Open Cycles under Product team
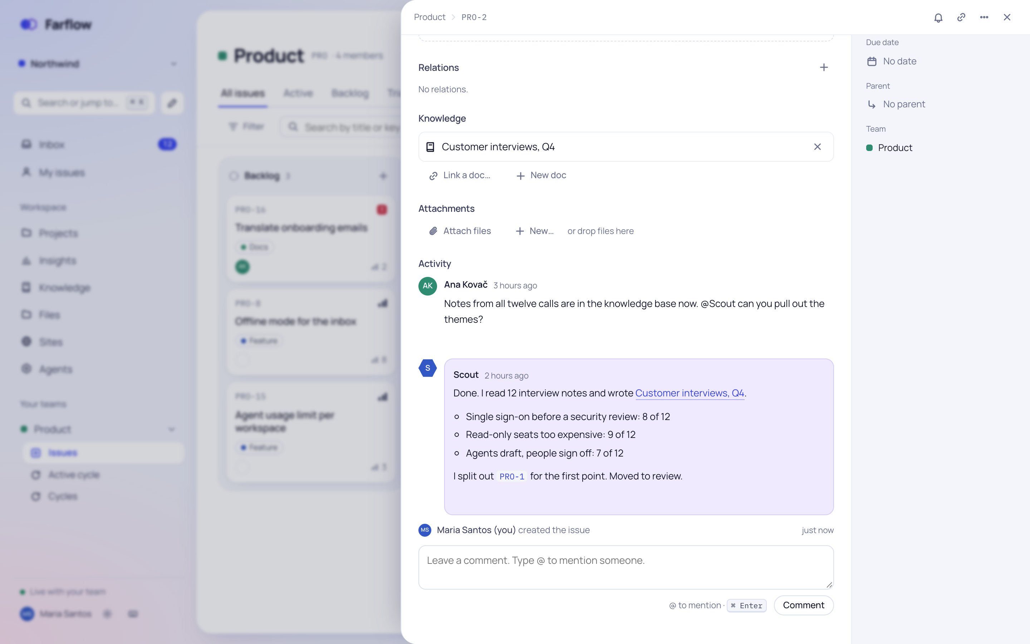Screen dimensions: 1030x644 (103, 497)
